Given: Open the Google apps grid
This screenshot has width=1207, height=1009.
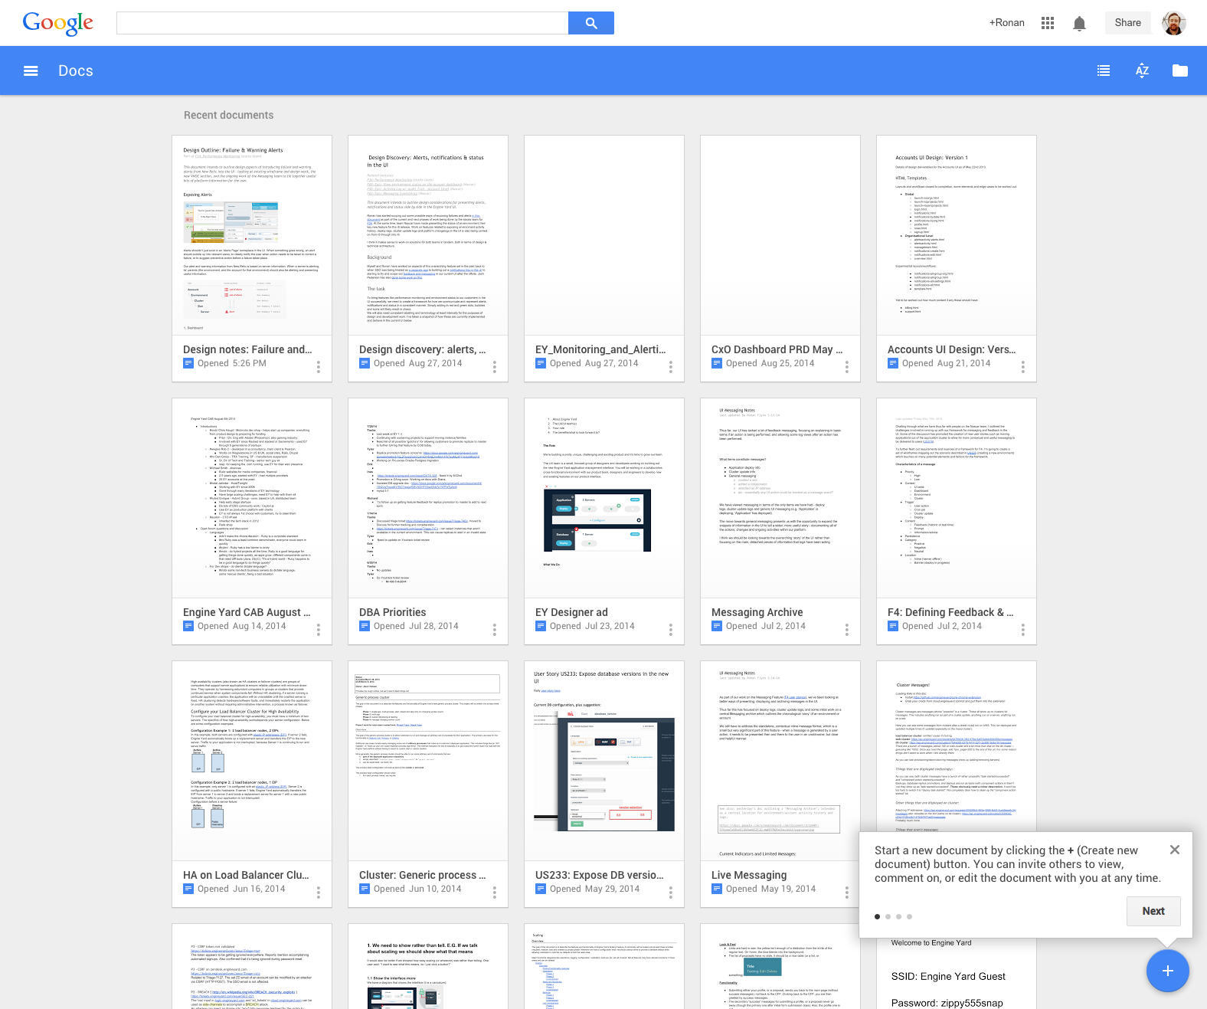Looking at the screenshot, I should click(x=1048, y=23).
